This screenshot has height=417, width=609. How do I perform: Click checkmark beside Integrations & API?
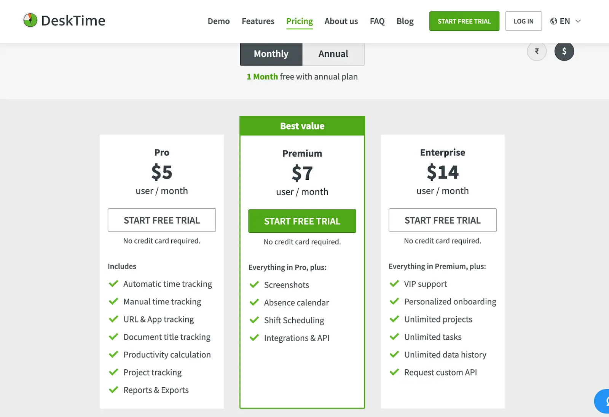(x=254, y=338)
